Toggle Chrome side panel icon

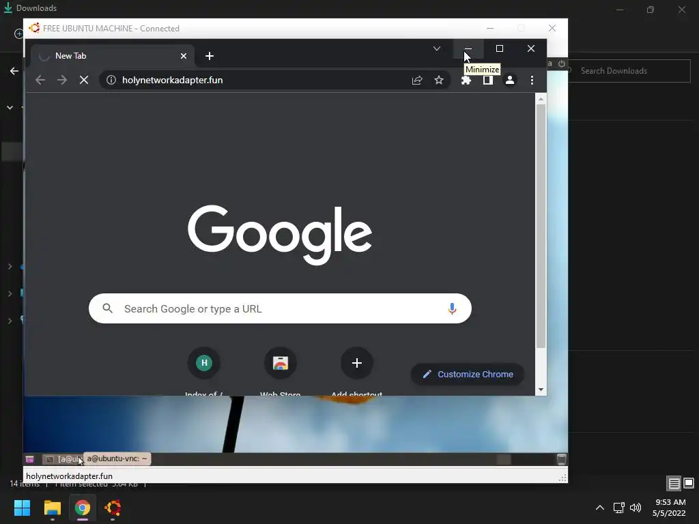[x=487, y=81]
